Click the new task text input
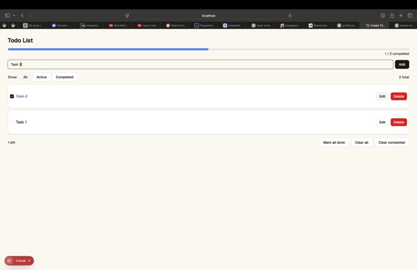This screenshot has height=270, width=417. (200, 64)
